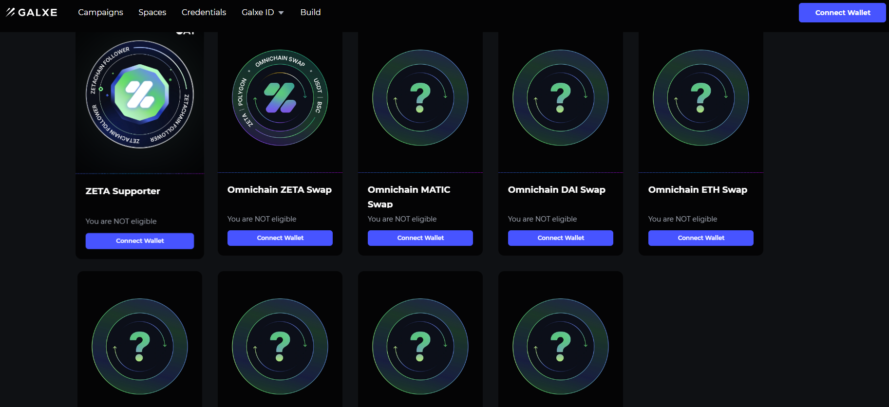Open the ZETA Supporter badge image
This screenshot has height=407, width=889.
pos(140,94)
